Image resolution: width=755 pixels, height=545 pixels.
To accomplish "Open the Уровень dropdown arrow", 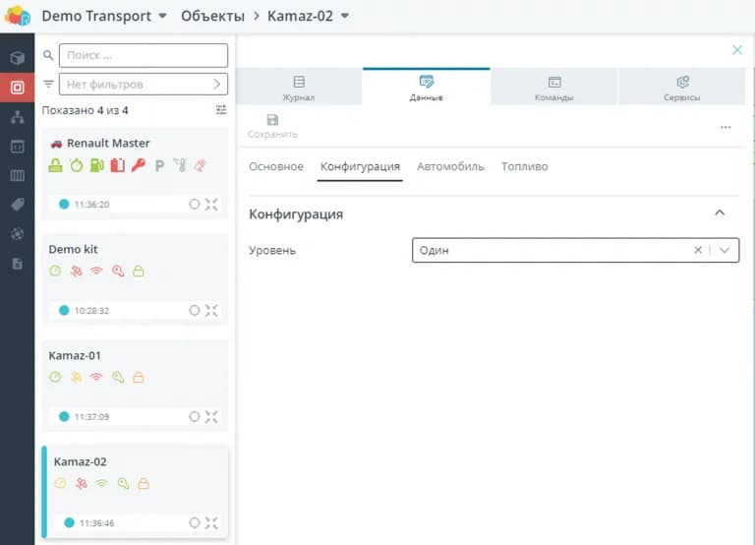I will click(726, 250).
